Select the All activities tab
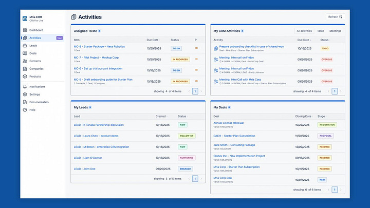Image resolution: width=370 pixels, height=208 pixels. (x=304, y=31)
